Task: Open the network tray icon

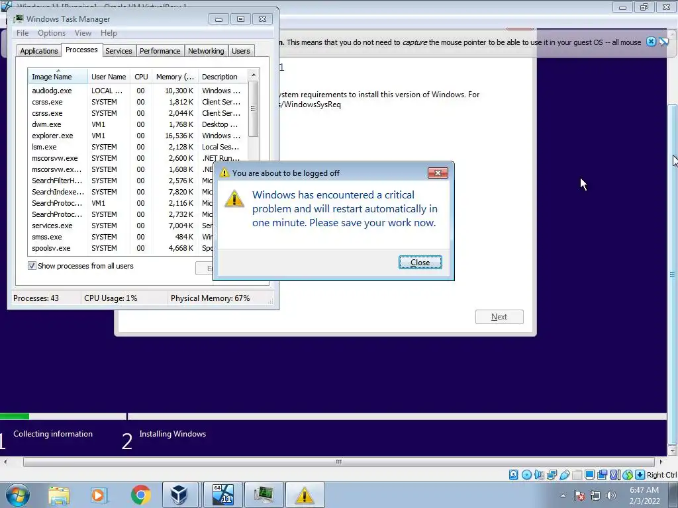Action: tap(595, 495)
